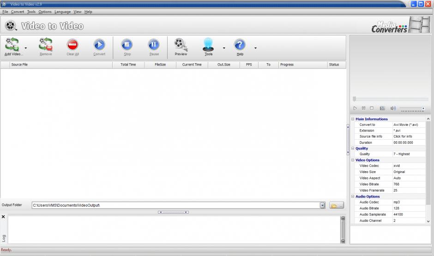Click the Source File column header
Screen dimensions: 434x256
[x=61, y=65]
